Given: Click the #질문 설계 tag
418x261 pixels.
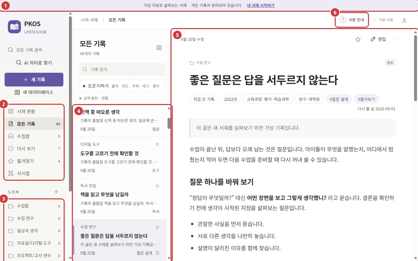Looking at the screenshot, I should pyautogui.click(x=339, y=99).
